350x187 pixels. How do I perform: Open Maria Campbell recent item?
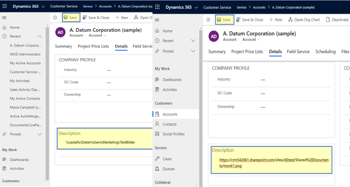[x=25, y=107]
